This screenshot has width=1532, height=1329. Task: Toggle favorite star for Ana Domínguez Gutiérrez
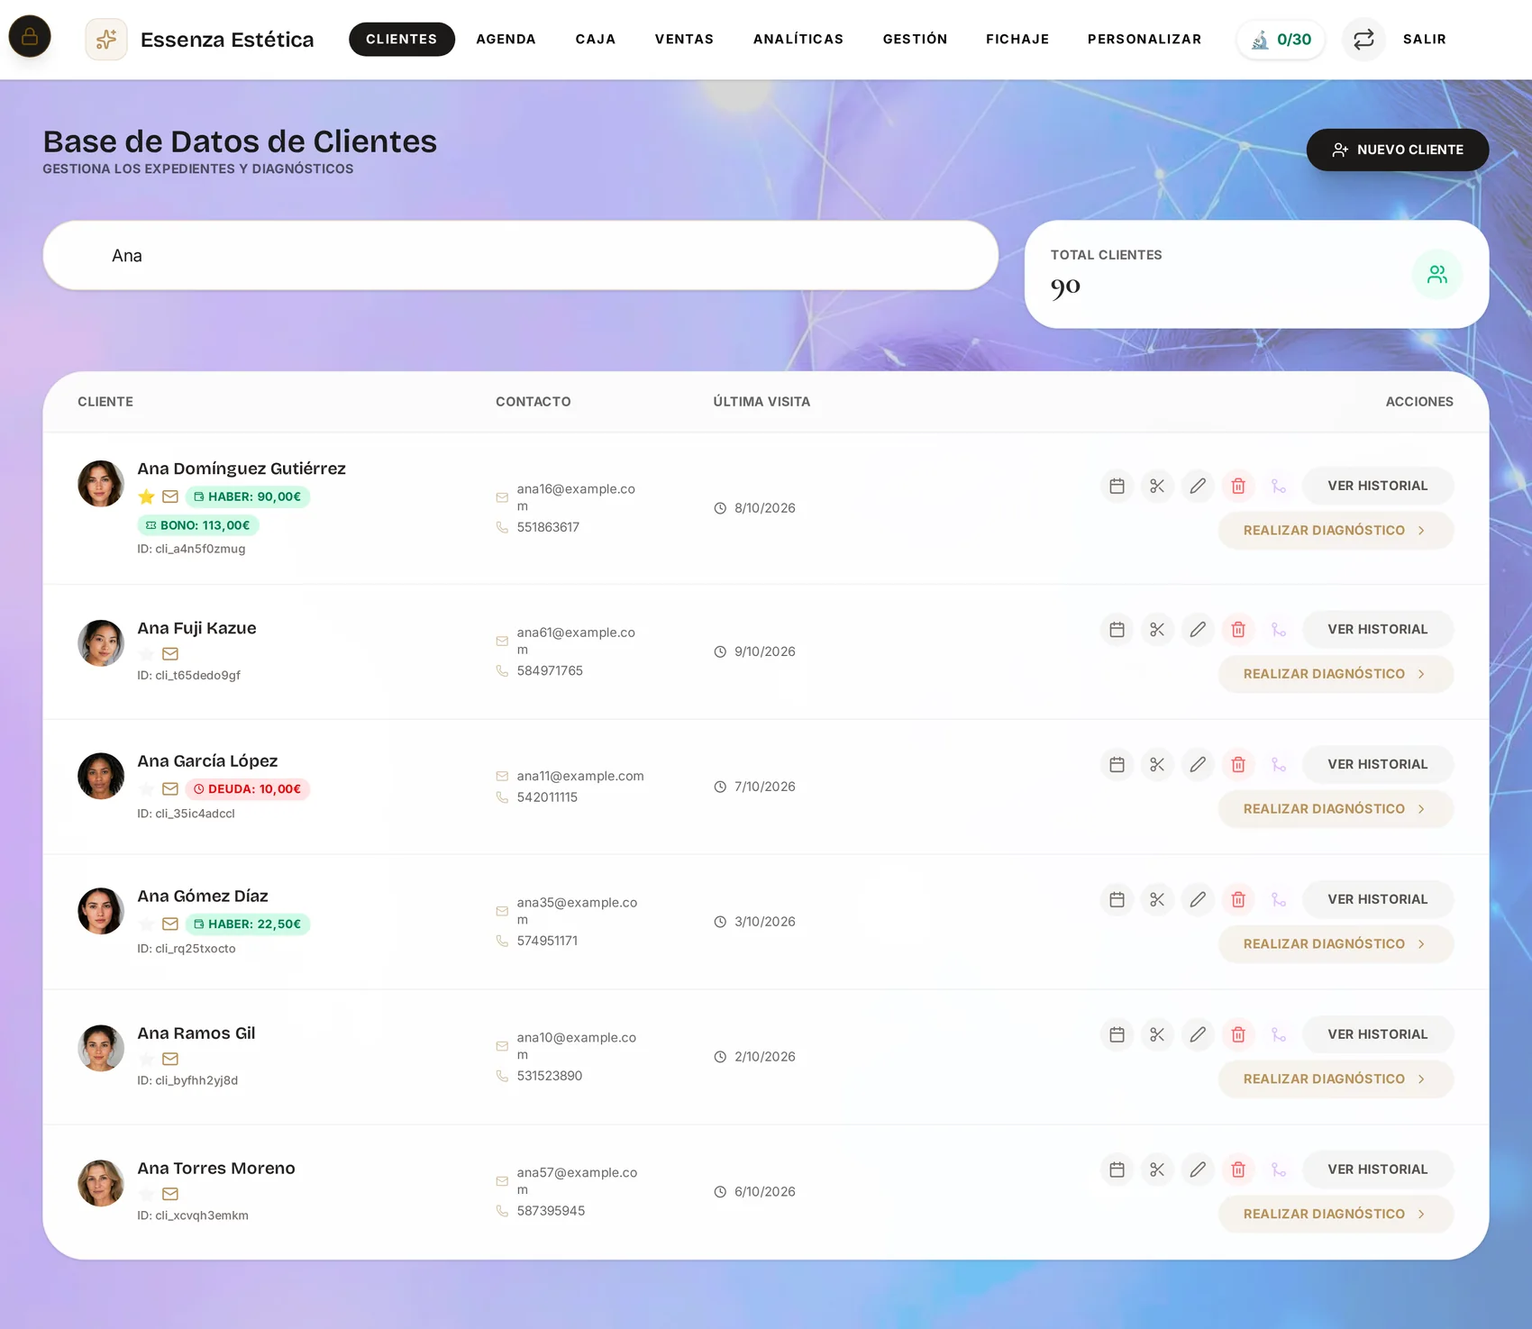[x=146, y=496]
